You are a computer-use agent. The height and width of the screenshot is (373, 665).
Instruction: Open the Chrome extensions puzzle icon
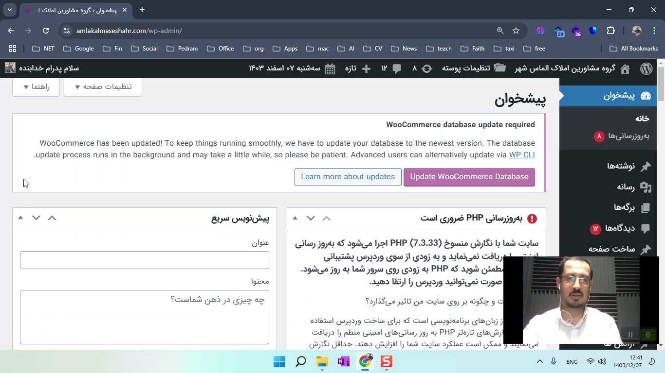[611, 31]
